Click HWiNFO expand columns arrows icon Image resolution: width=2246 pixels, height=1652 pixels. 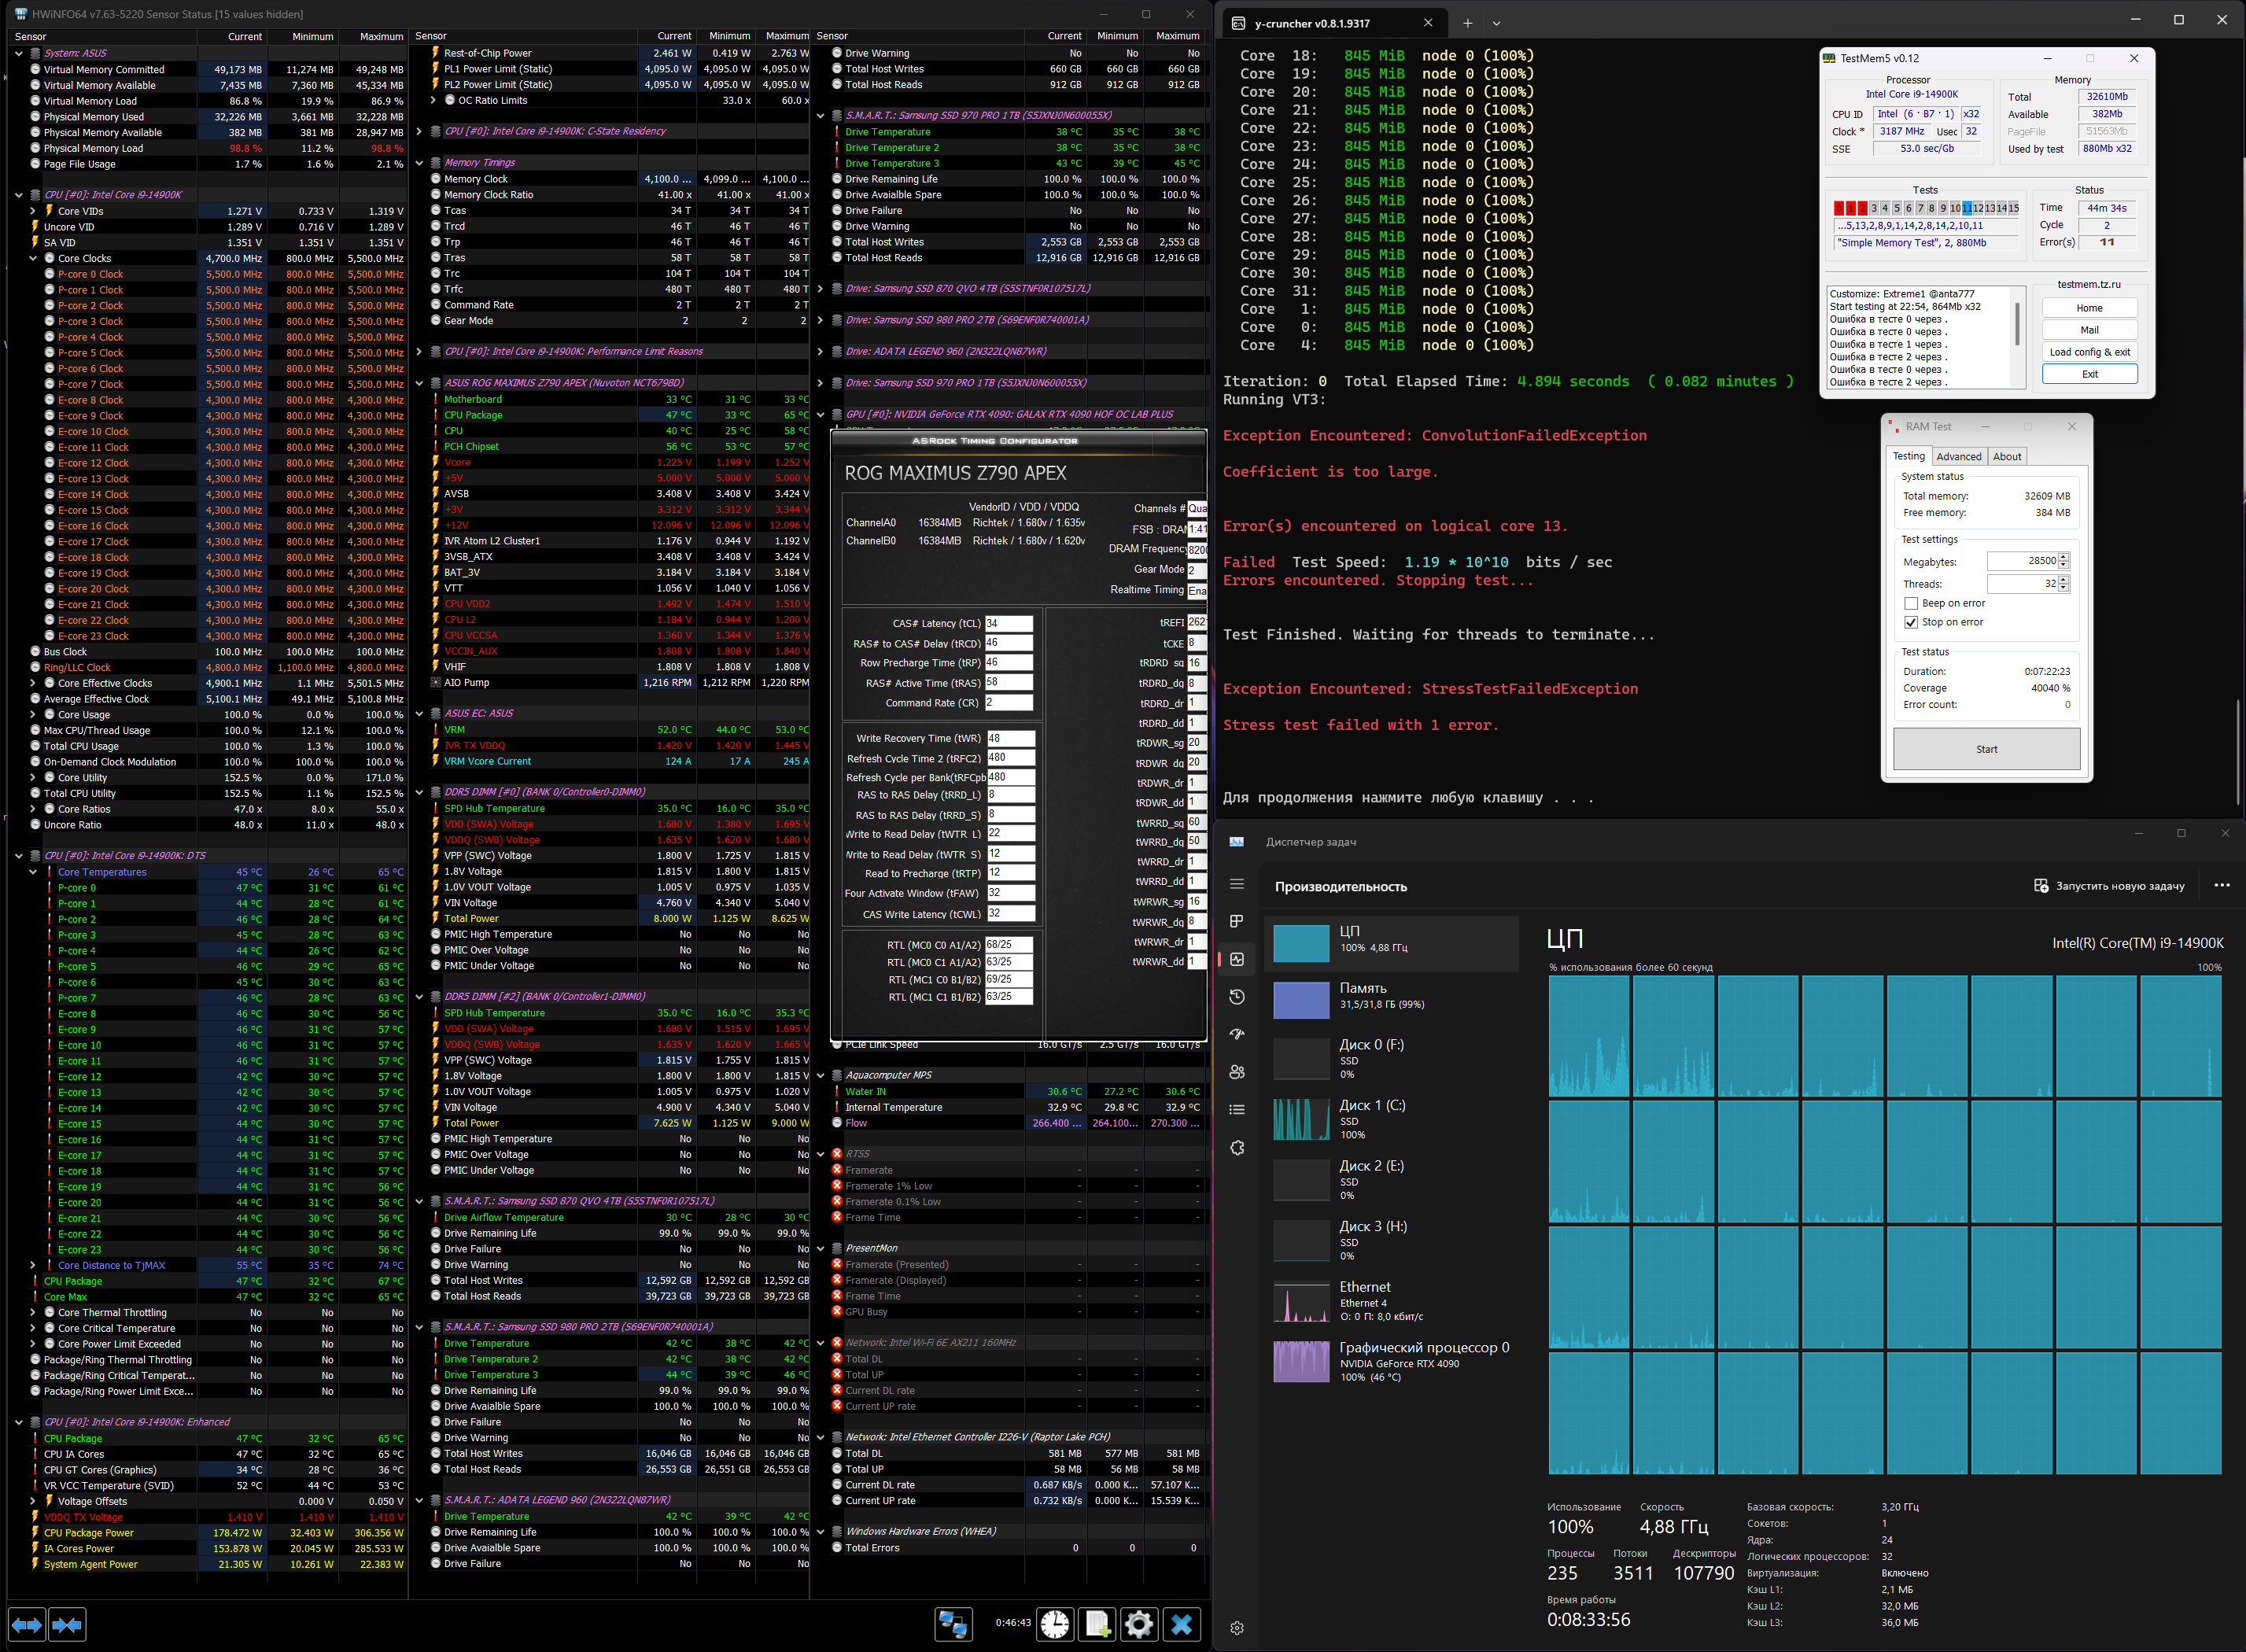pyautogui.click(x=27, y=1624)
